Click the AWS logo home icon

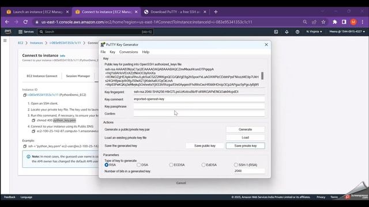coord(8,32)
